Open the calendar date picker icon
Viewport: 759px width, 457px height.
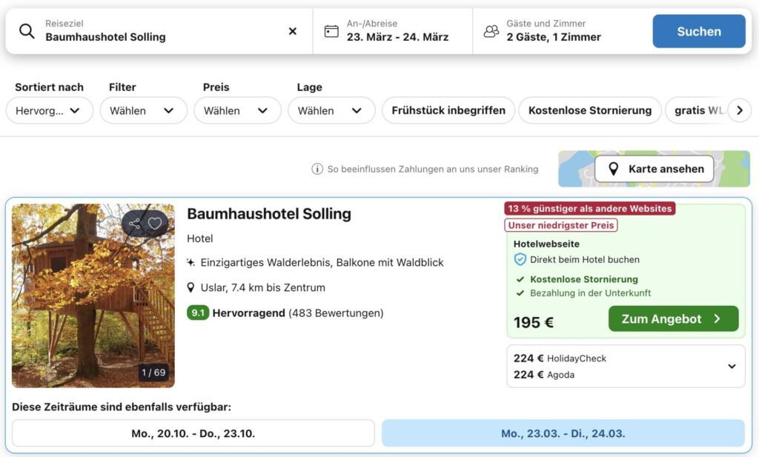pyautogui.click(x=331, y=31)
